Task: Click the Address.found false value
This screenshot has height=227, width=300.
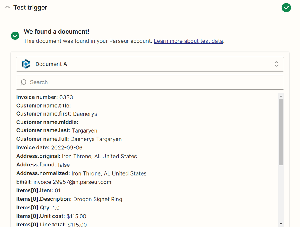Action: pos(65,165)
